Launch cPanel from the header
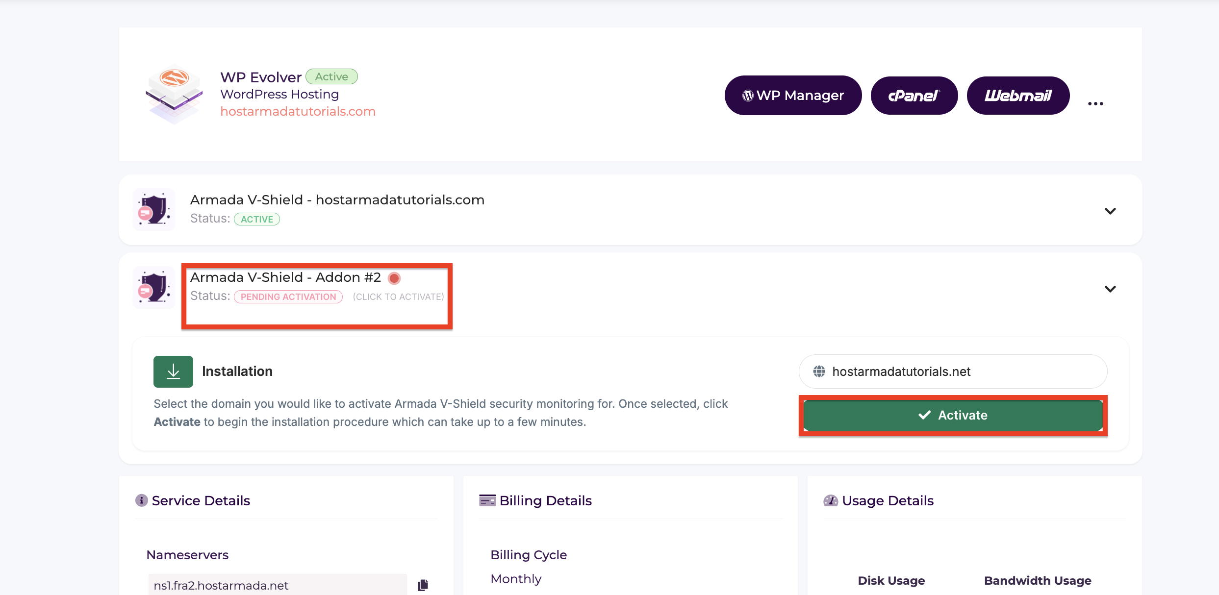This screenshot has width=1219, height=595. tap(914, 95)
